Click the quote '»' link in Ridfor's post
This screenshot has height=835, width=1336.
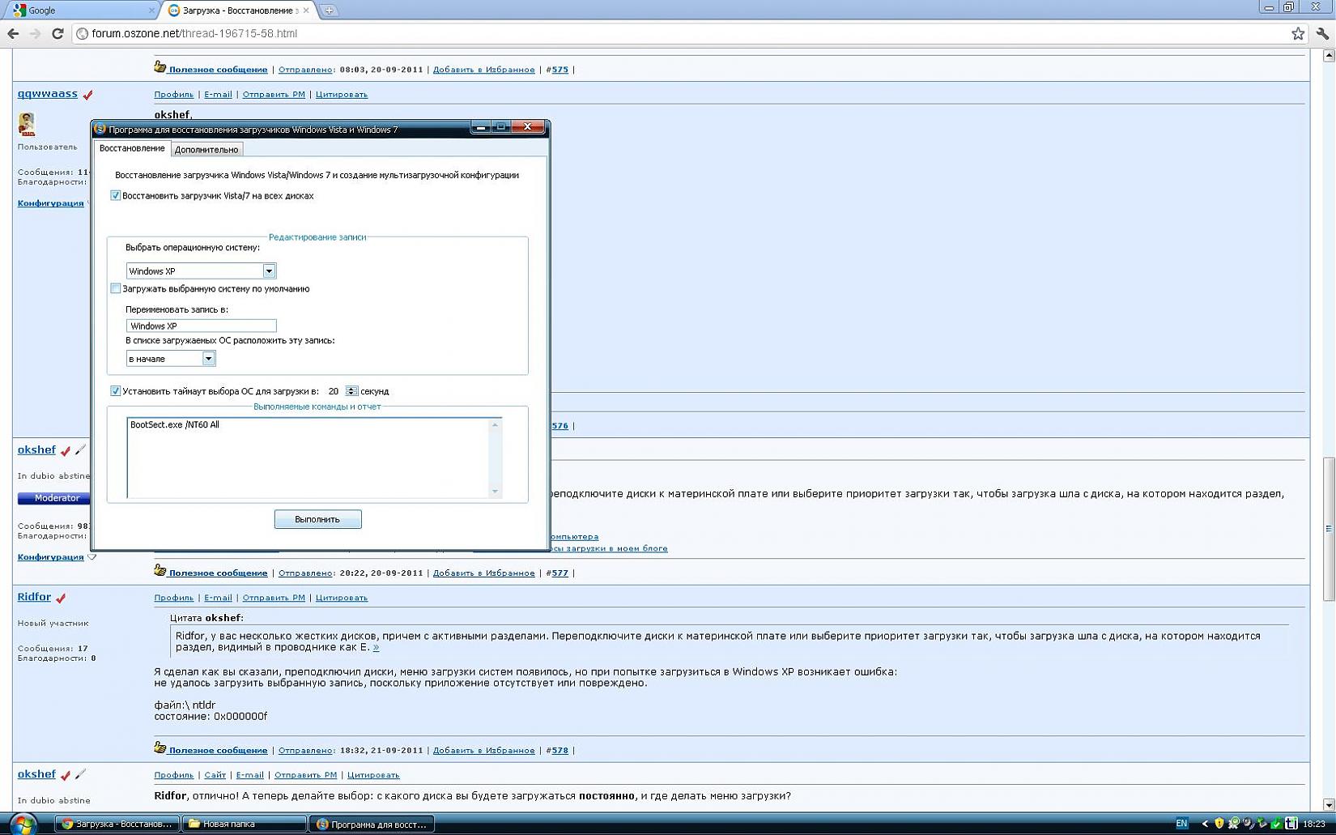point(376,647)
